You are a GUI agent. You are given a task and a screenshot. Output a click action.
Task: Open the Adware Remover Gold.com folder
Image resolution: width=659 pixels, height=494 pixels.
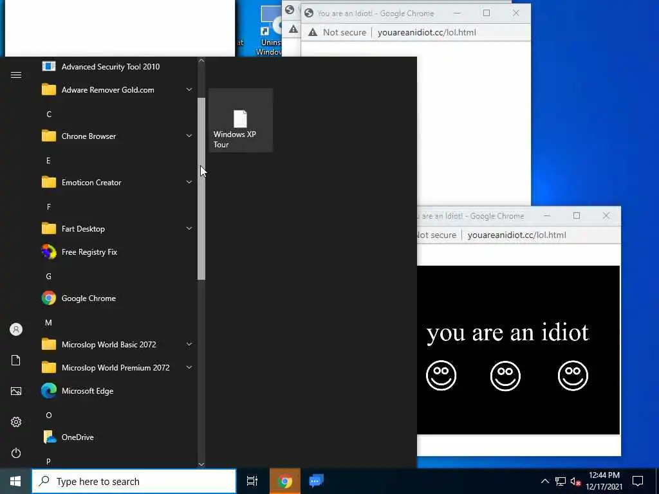[116, 90]
